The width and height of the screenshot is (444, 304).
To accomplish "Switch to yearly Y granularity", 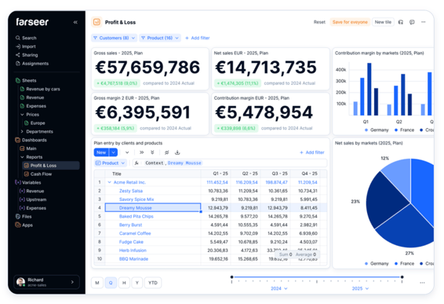I will 137,283.
